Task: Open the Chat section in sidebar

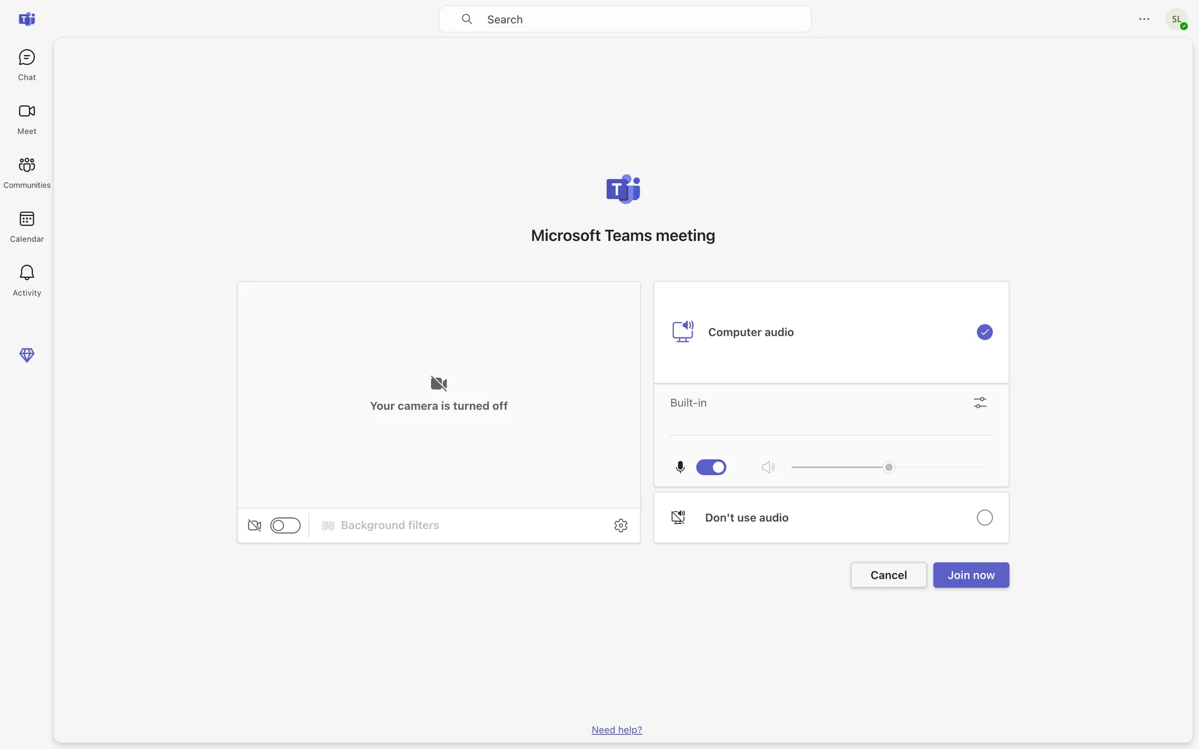Action: tap(27, 65)
